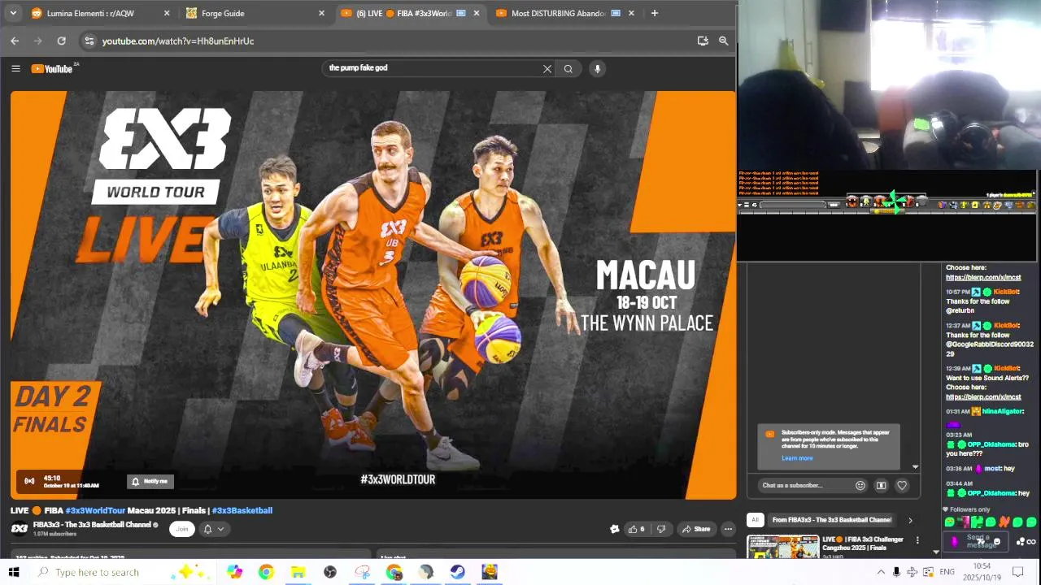Open the tab search dropdown arrow
Image resolution: width=1041 pixels, height=585 pixels.
pyautogui.click(x=13, y=13)
